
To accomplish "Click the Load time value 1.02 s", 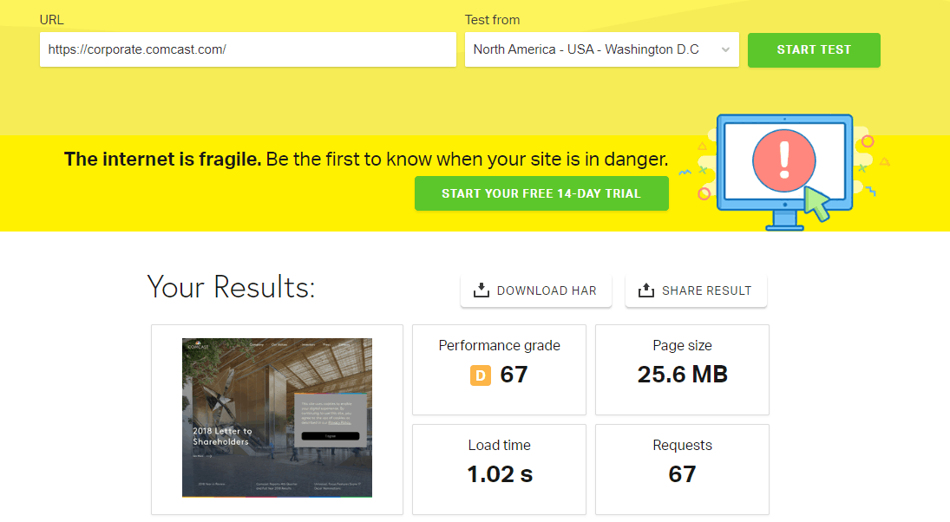I will pos(499,474).
